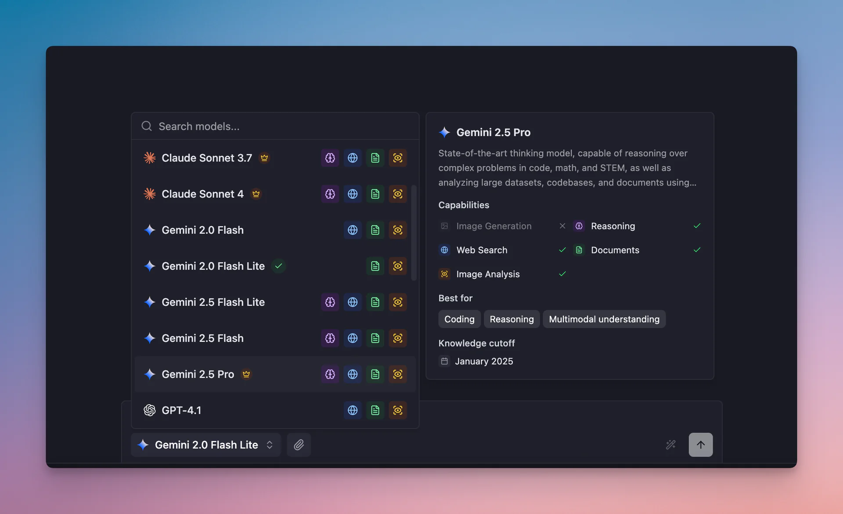Image resolution: width=843 pixels, height=514 pixels.
Task: Click crown premium icon beside Claude Sonnet 3.7
Action: coord(264,157)
